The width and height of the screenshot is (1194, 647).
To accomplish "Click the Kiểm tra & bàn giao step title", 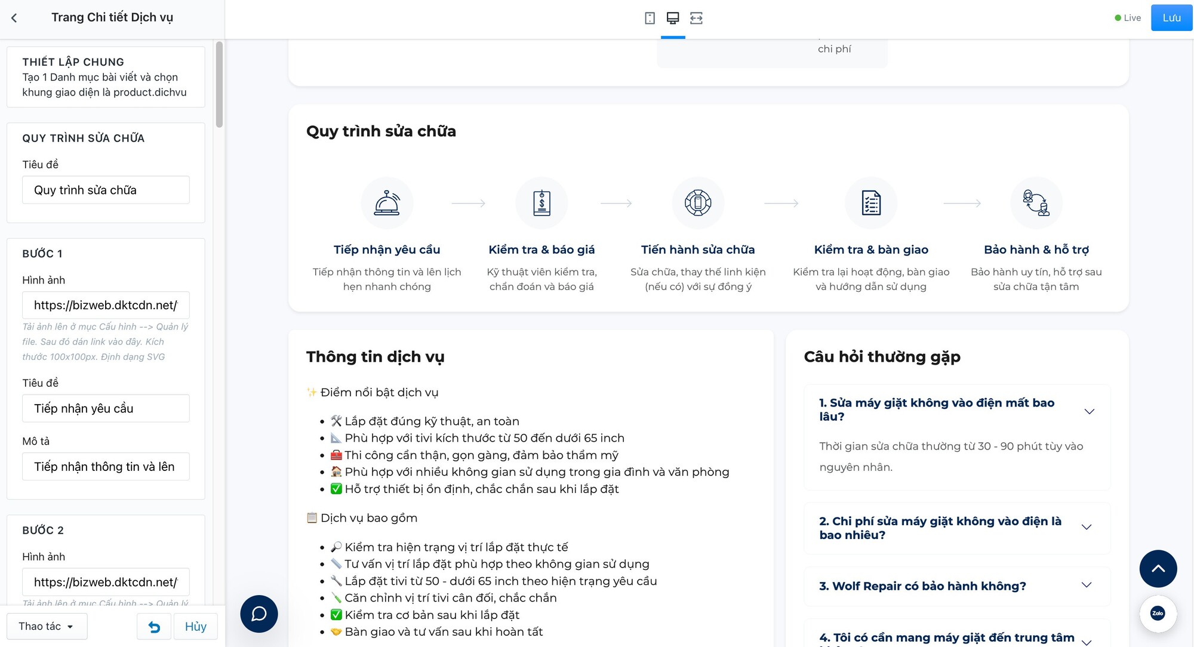I will coord(871,249).
